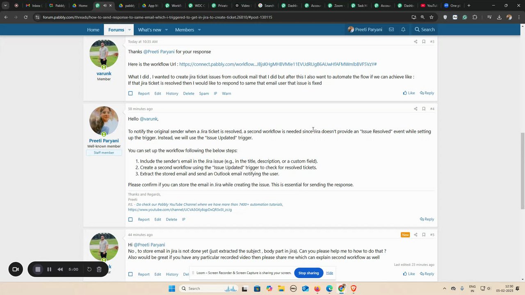
Task: Switch to Inbox browser tab
Action: pos(33,6)
